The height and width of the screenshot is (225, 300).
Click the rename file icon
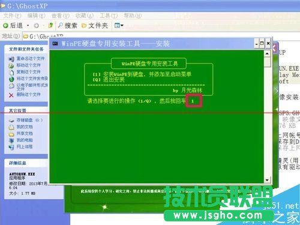(x=11, y=59)
